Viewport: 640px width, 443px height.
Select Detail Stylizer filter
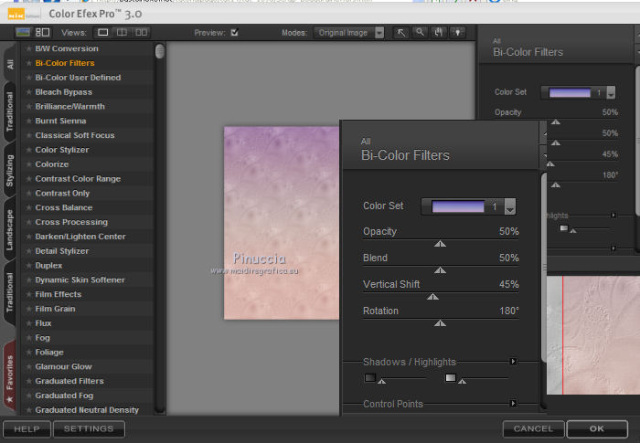pyautogui.click(x=62, y=251)
